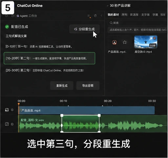
Task: Click the orange icon on the 产品画面.mp4 card
Action: (115, 42)
